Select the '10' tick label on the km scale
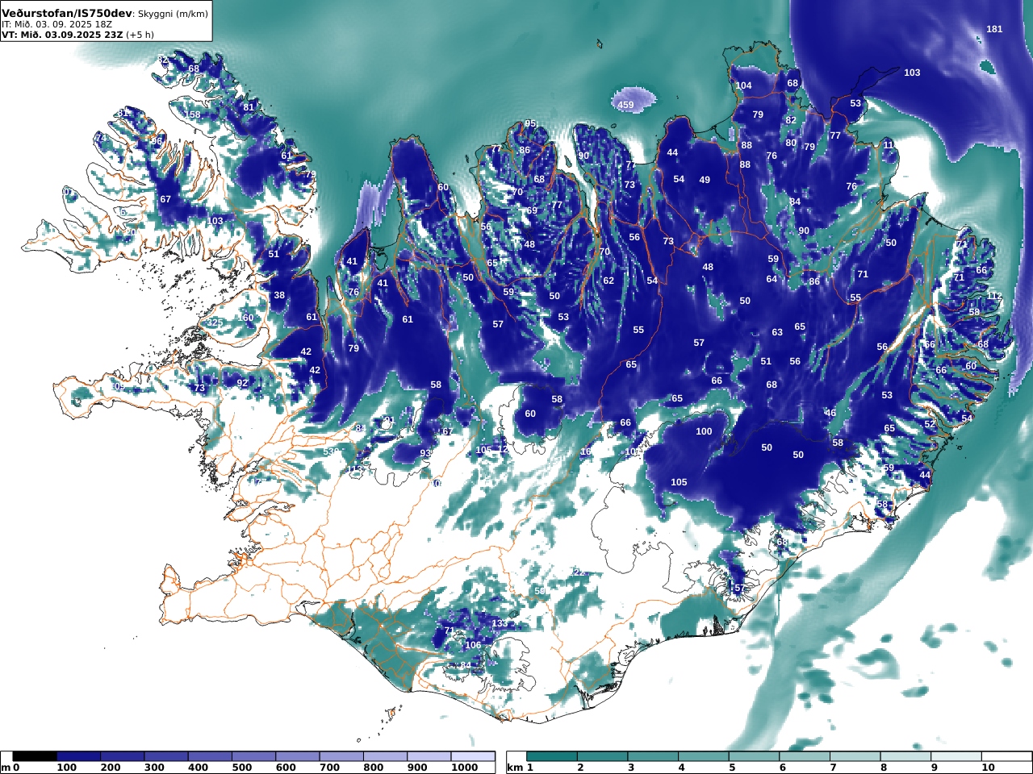Viewport: 1033px width, 774px height. coord(989,768)
